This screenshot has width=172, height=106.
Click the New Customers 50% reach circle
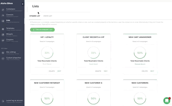click(x=140, y=98)
